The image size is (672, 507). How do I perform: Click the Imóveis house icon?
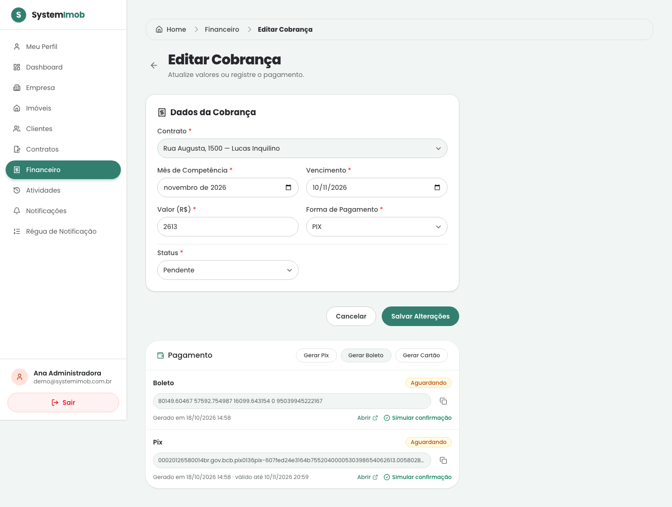tap(17, 108)
